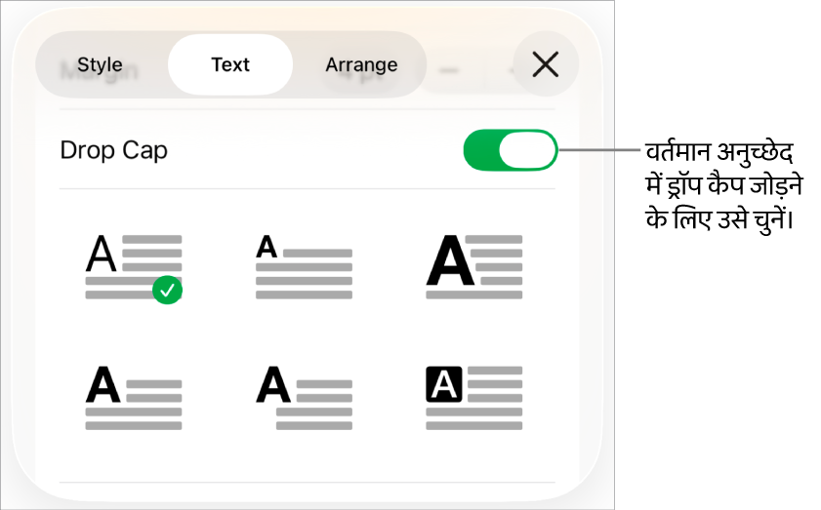Open the Arrange tab
821x510 pixels.
pos(361,65)
